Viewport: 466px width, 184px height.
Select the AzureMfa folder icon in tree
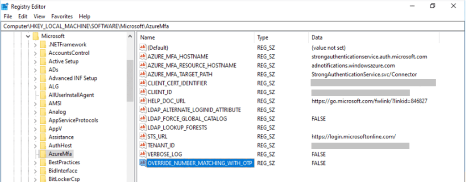point(43,154)
